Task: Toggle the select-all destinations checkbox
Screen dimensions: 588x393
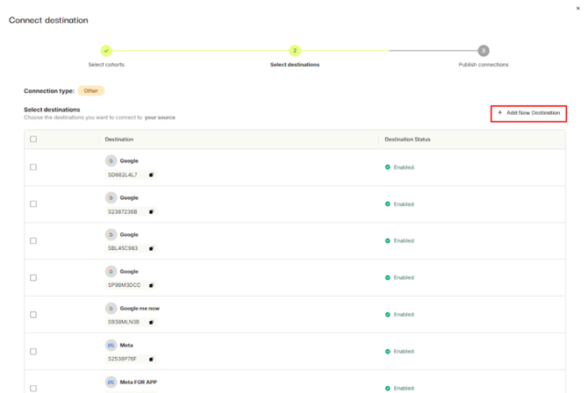Action: (33, 139)
